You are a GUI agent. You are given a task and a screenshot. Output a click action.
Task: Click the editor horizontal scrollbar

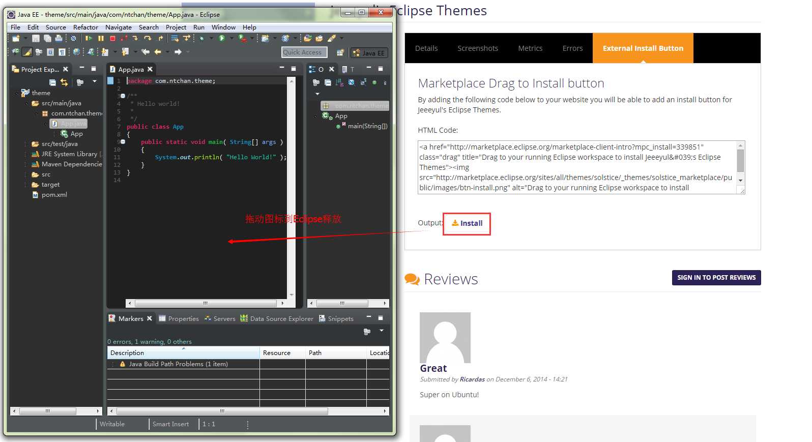pos(206,303)
